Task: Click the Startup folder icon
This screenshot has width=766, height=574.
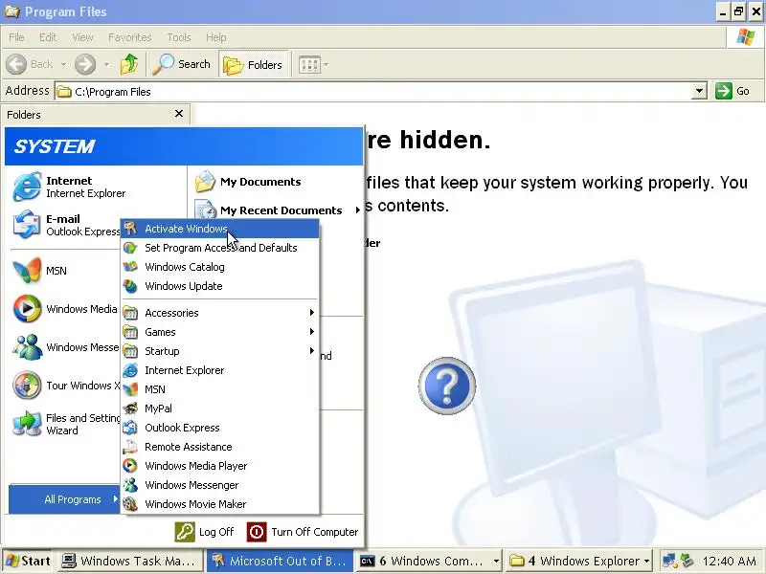Action: click(x=130, y=351)
